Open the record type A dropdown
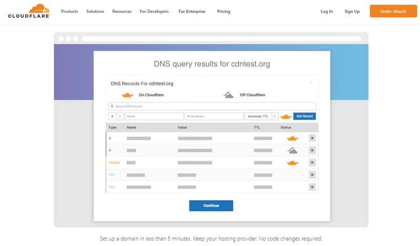420x246 pixels. (116, 116)
